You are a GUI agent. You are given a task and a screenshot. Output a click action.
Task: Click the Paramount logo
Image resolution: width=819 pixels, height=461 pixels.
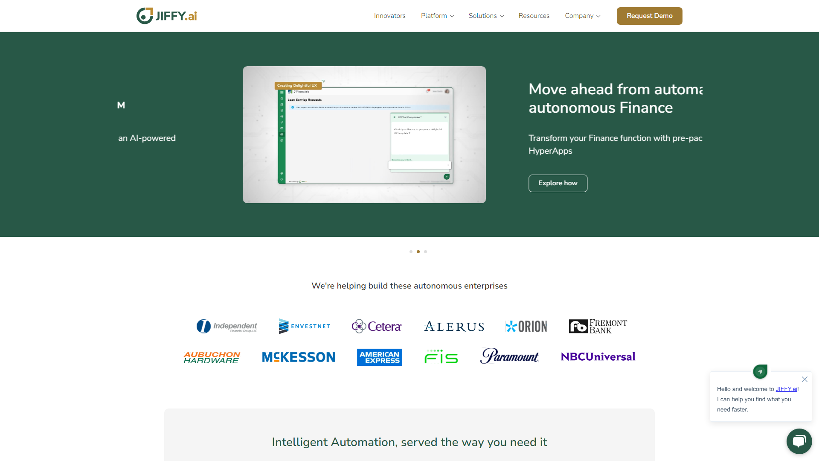[x=509, y=356]
